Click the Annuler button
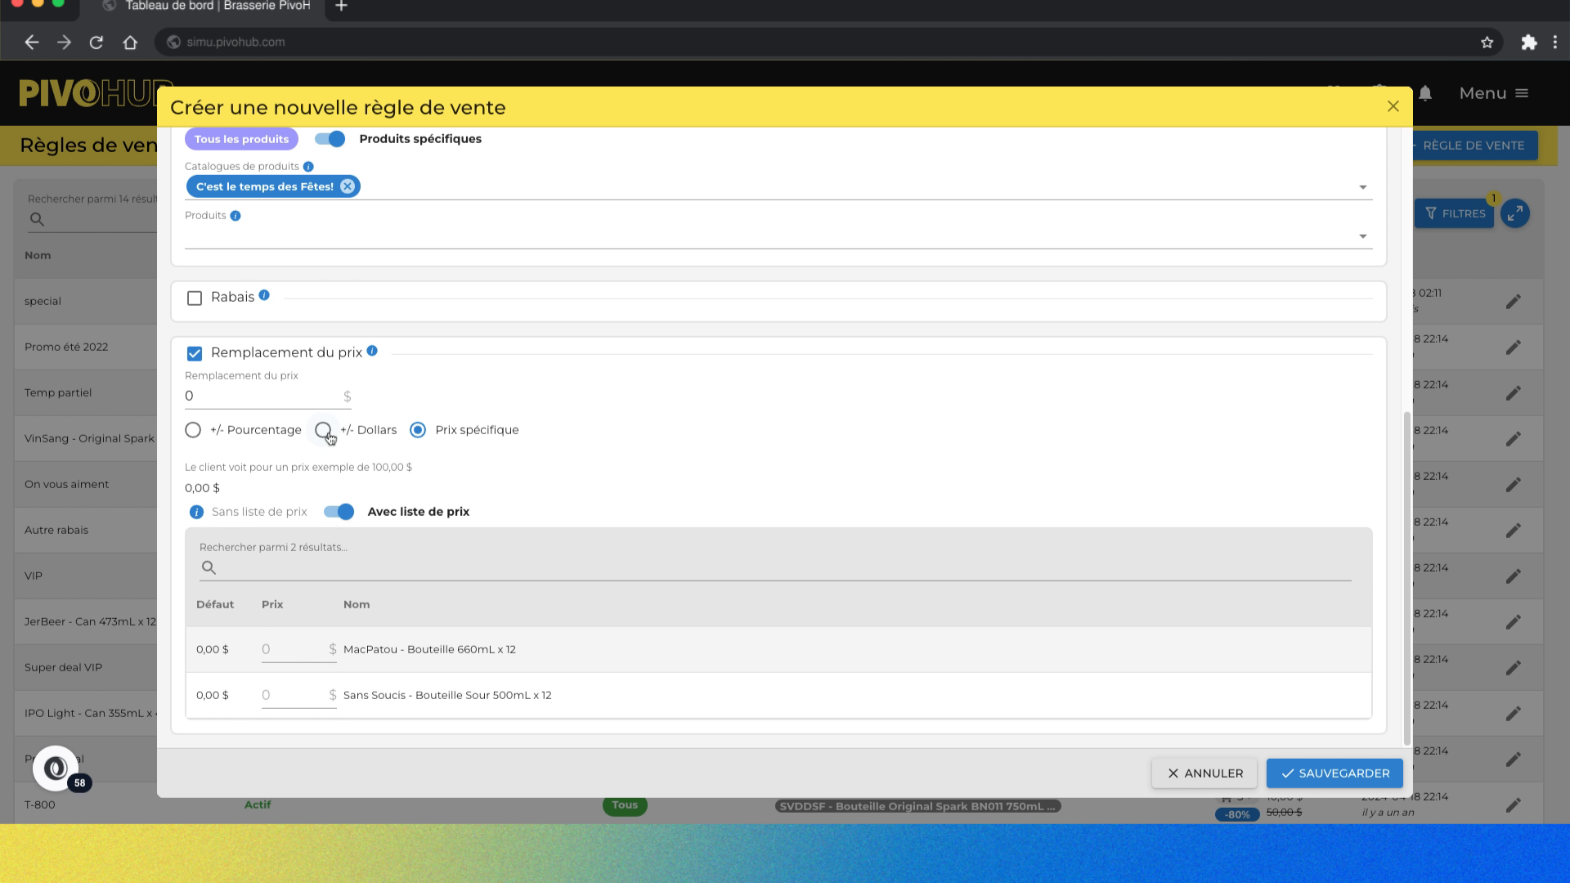1570x883 pixels. click(x=1204, y=773)
